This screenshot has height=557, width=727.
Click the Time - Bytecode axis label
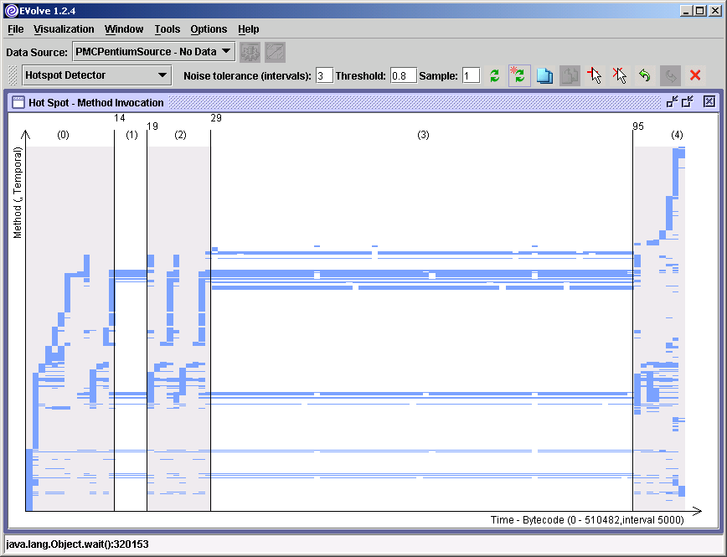587,520
